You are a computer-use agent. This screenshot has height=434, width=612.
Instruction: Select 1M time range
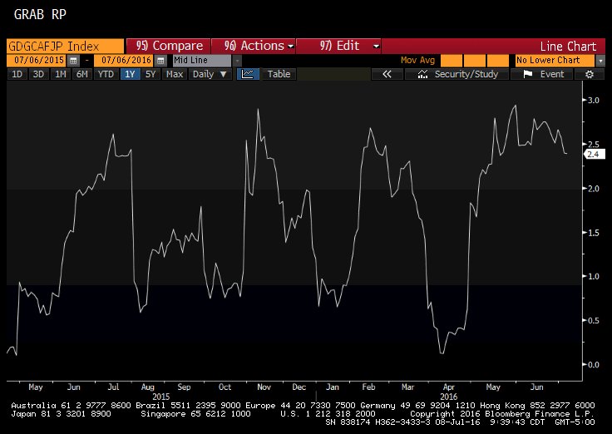point(60,74)
